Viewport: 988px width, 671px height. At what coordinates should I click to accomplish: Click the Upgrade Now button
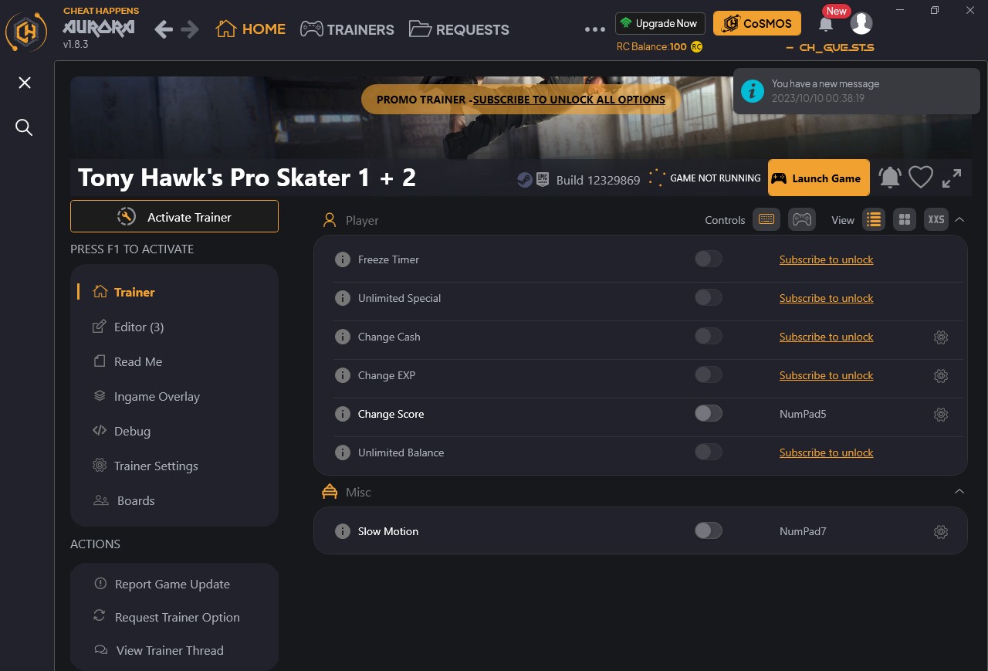click(660, 23)
